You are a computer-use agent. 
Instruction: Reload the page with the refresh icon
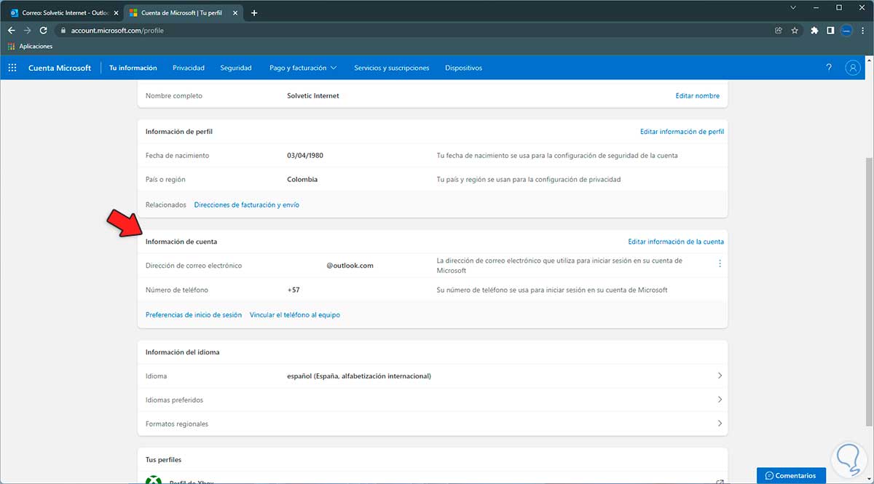click(x=44, y=31)
